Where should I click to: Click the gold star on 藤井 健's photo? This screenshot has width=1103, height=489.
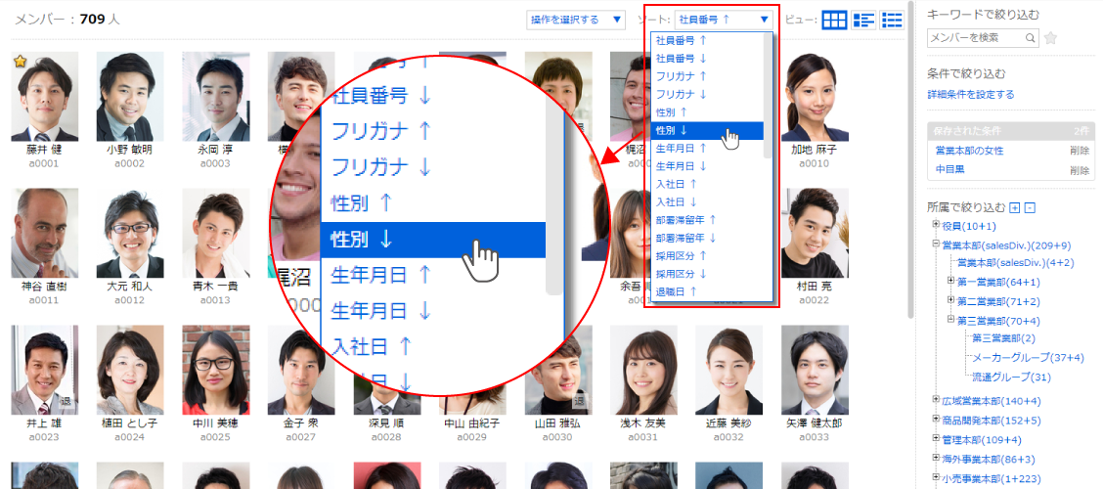[x=20, y=62]
